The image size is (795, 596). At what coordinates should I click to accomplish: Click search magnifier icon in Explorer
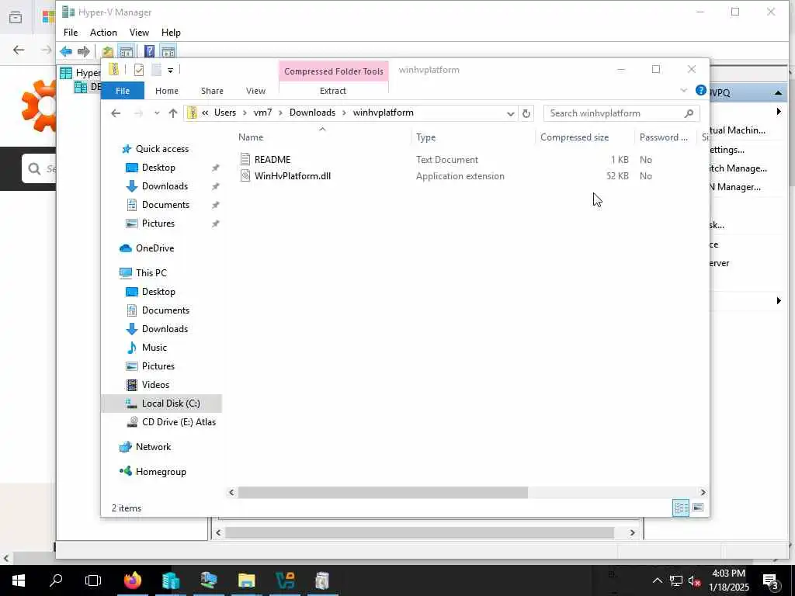pyautogui.click(x=689, y=113)
